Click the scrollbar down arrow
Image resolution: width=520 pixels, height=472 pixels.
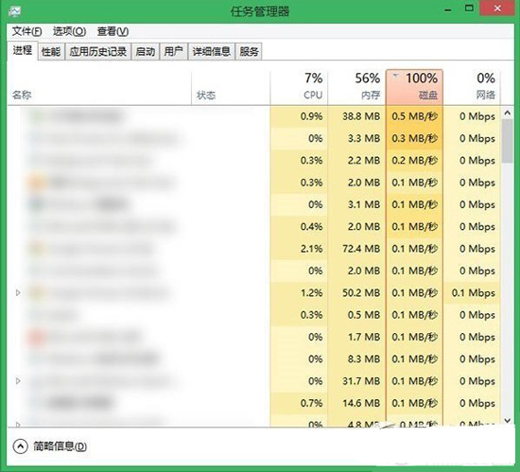coord(508,421)
